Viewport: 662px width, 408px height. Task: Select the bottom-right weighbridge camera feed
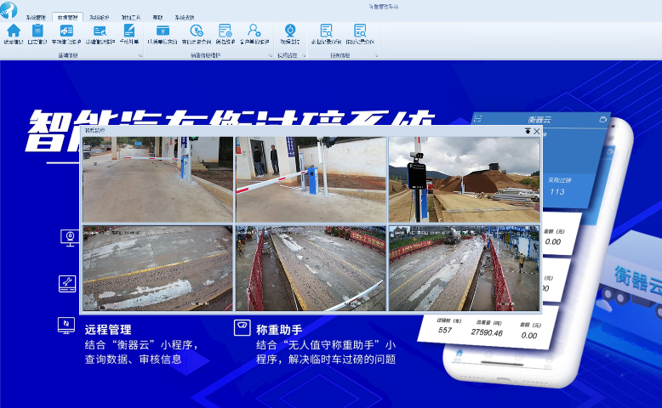coord(464,268)
